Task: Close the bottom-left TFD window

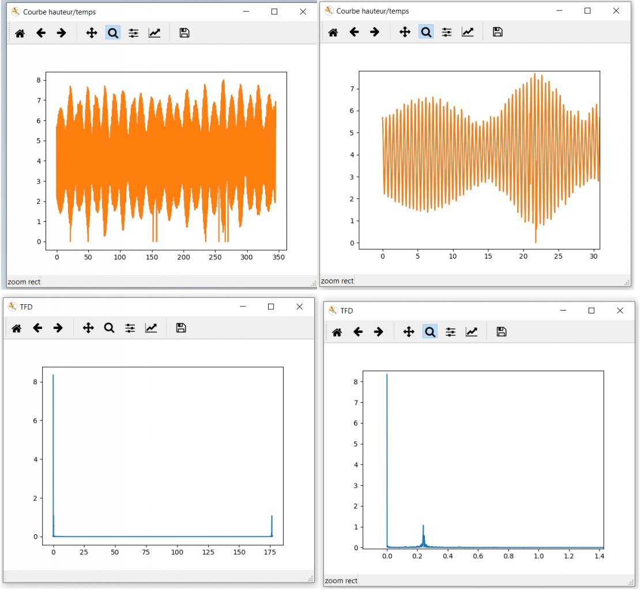Action: pyautogui.click(x=300, y=307)
